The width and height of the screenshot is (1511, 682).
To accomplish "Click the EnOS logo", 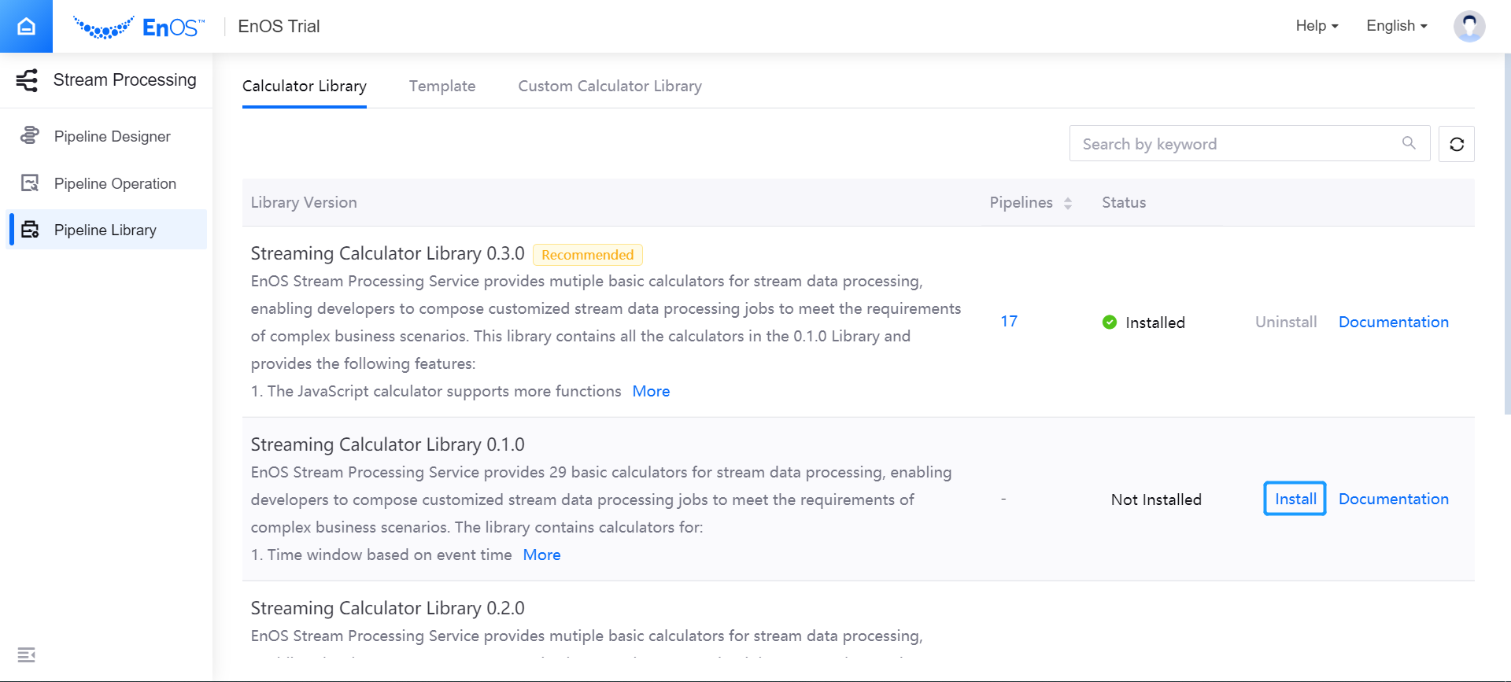I will (139, 28).
